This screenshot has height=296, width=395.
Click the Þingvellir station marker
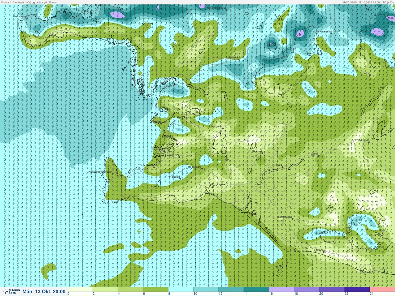pyautogui.click(x=222, y=128)
